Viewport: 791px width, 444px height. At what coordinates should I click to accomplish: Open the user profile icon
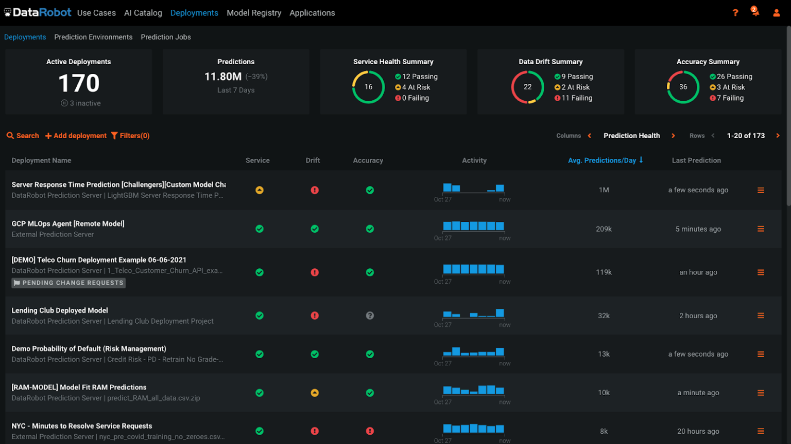[776, 13]
